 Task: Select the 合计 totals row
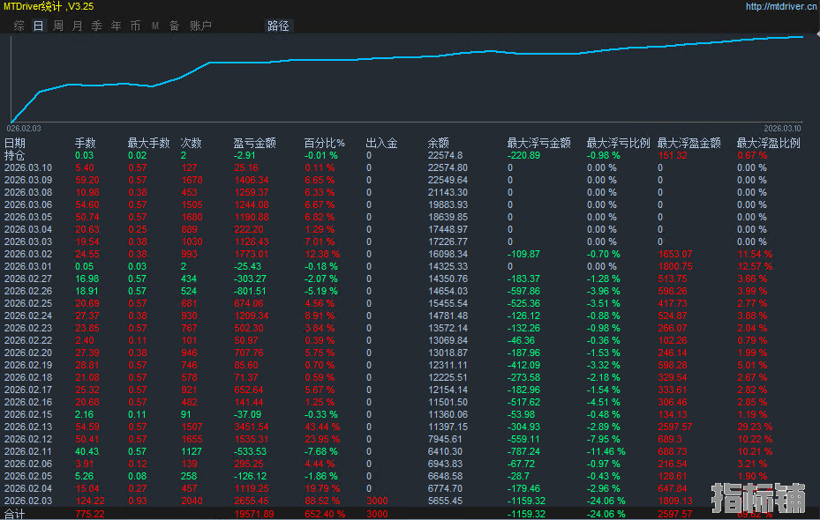pyautogui.click(x=15, y=513)
